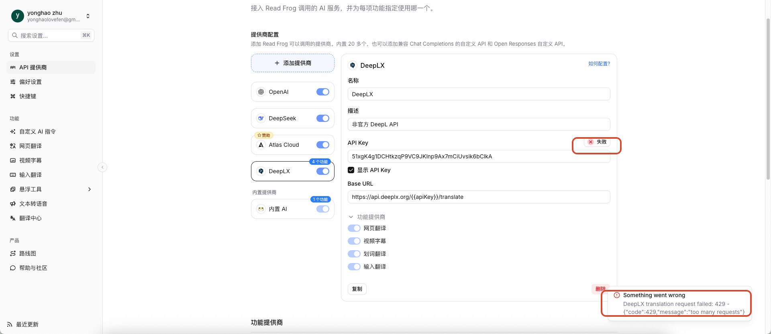This screenshot has height=334, width=771.
Task: Toggle the 网页翻译 feature switch
Action: click(x=354, y=228)
